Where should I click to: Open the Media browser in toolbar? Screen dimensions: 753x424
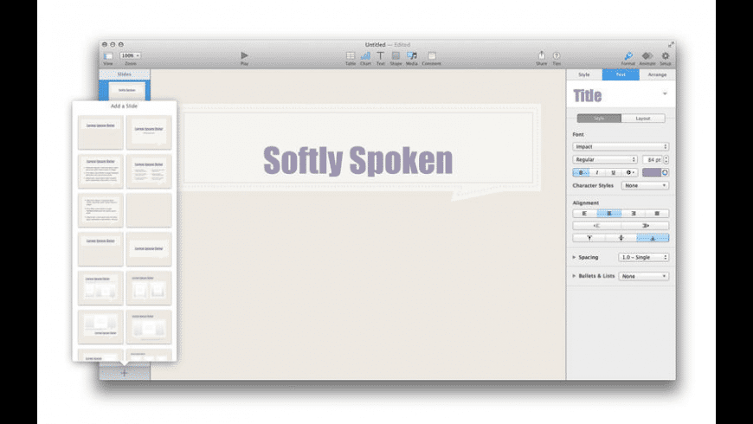412,55
